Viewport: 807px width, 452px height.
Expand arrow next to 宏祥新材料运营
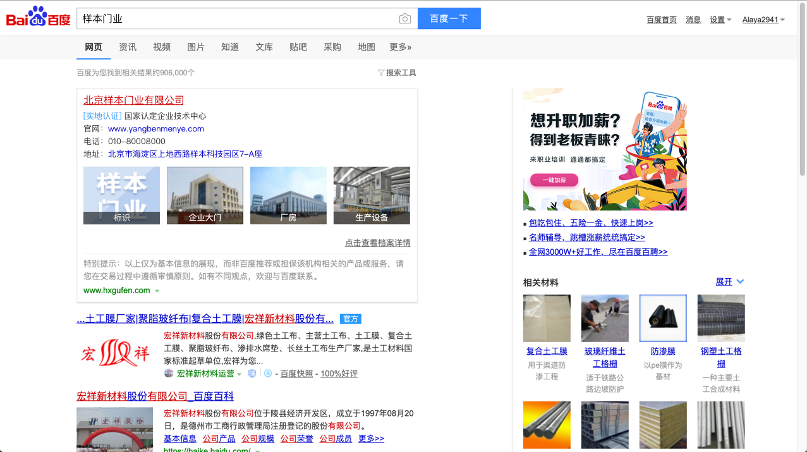tap(240, 374)
